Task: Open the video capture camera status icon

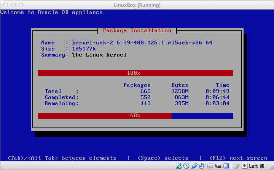Action: 218,166
